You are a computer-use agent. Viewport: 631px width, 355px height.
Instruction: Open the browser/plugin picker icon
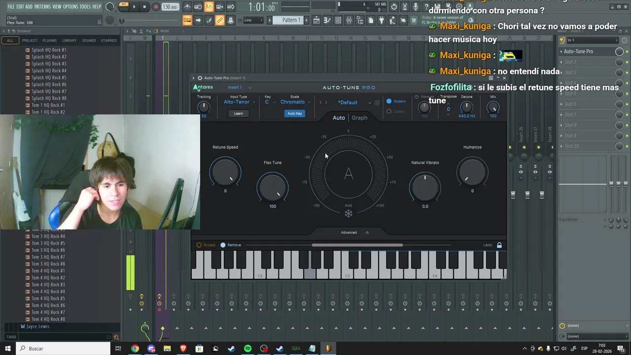click(x=360, y=20)
